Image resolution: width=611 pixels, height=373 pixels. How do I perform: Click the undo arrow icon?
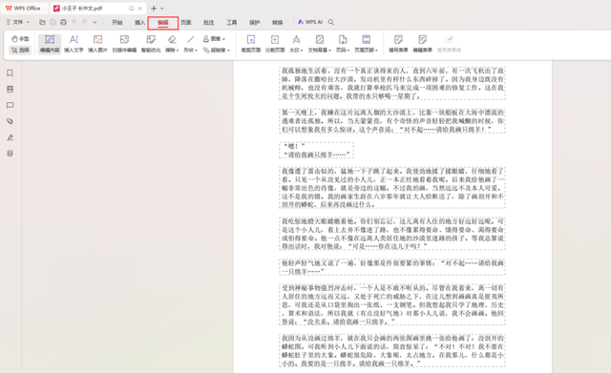point(74,22)
